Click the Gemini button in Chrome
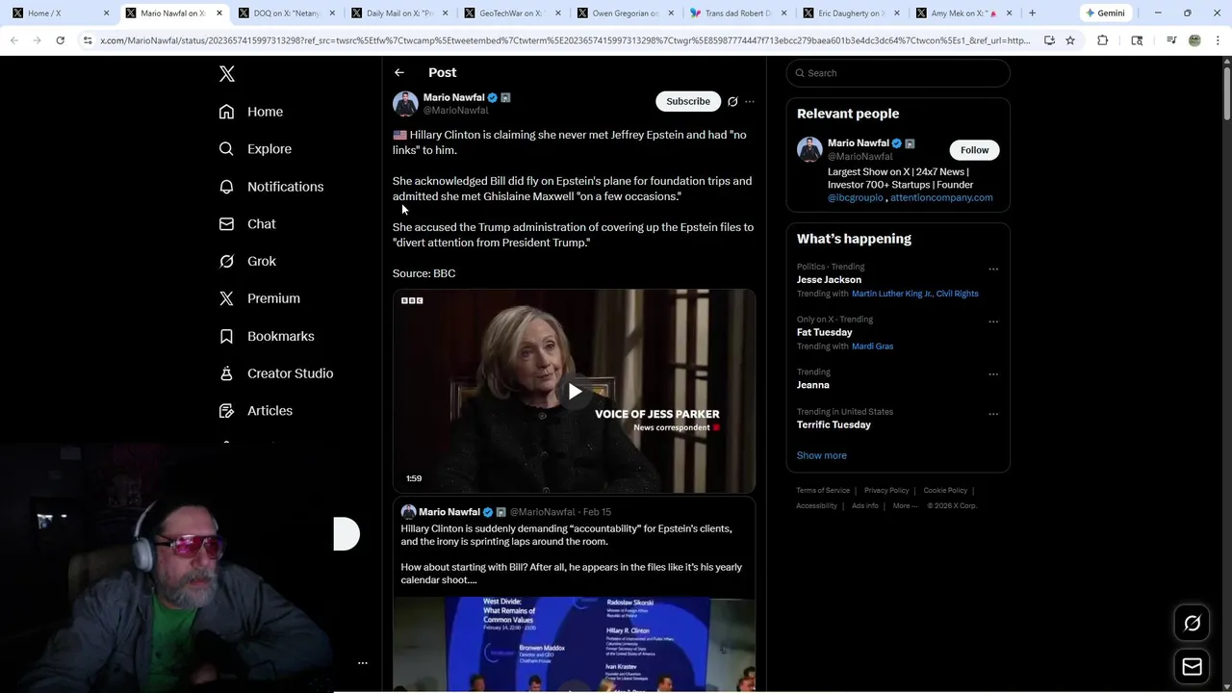The height and width of the screenshot is (693, 1232). 1105,13
